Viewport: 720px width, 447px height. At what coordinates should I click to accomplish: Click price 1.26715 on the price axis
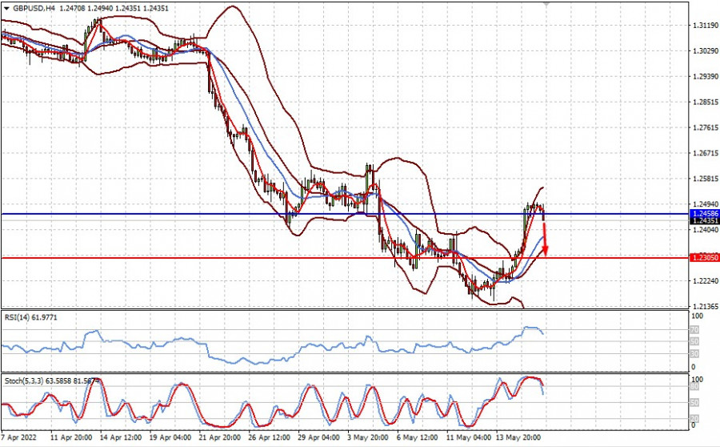pyautogui.click(x=706, y=153)
